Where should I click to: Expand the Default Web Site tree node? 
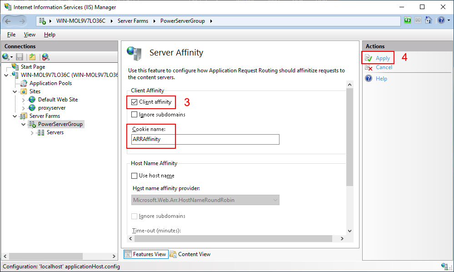tap(24, 100)
